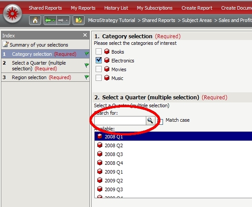Click the MicroStrategy logo icon
Screen dimensions: 252x207
tap(12, 14)
